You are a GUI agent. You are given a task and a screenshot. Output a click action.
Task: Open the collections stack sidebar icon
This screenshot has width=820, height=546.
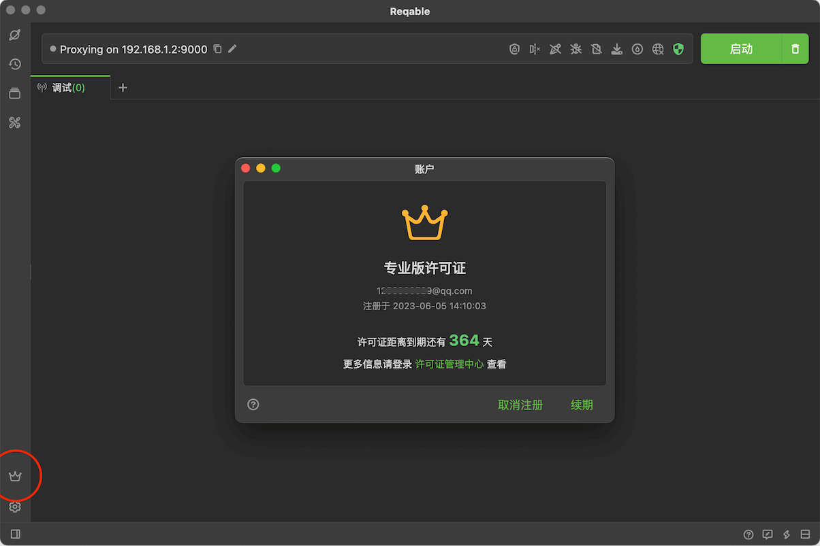tap(14, 93)
